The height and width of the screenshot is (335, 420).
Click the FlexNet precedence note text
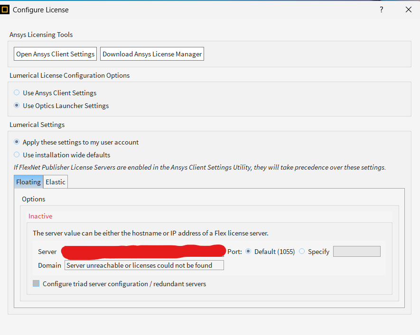coord(199,167)
